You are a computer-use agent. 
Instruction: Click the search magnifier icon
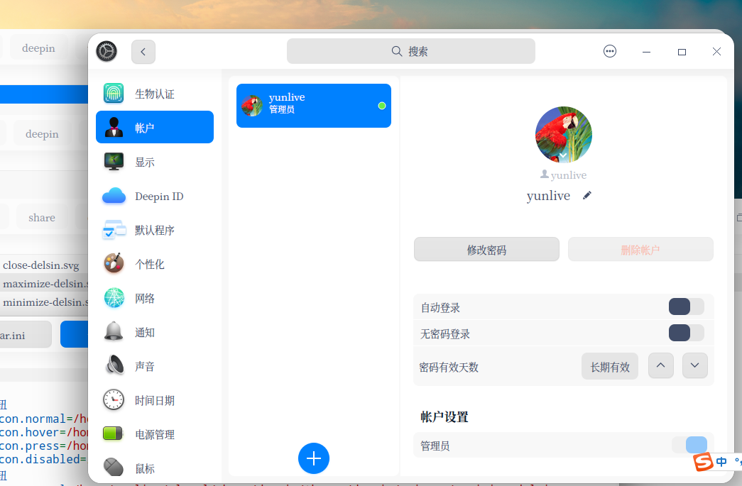pos(396,51)
